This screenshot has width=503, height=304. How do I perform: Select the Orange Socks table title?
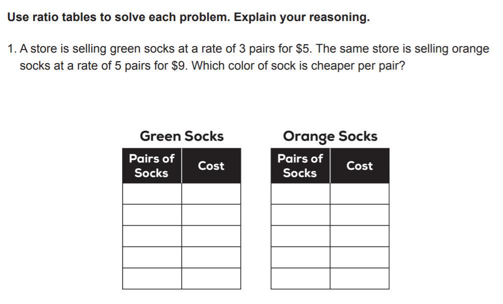click(x=330, y=137)
